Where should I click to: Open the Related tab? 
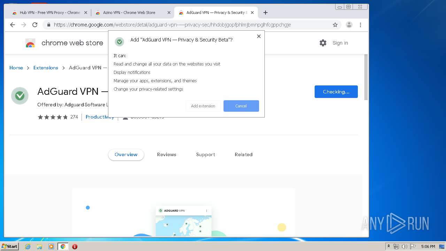point(244,154)
